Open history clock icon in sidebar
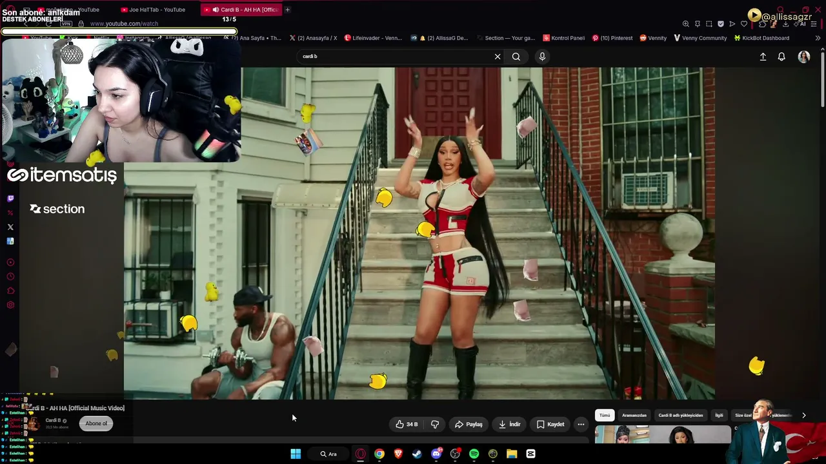 click(10, 276)
